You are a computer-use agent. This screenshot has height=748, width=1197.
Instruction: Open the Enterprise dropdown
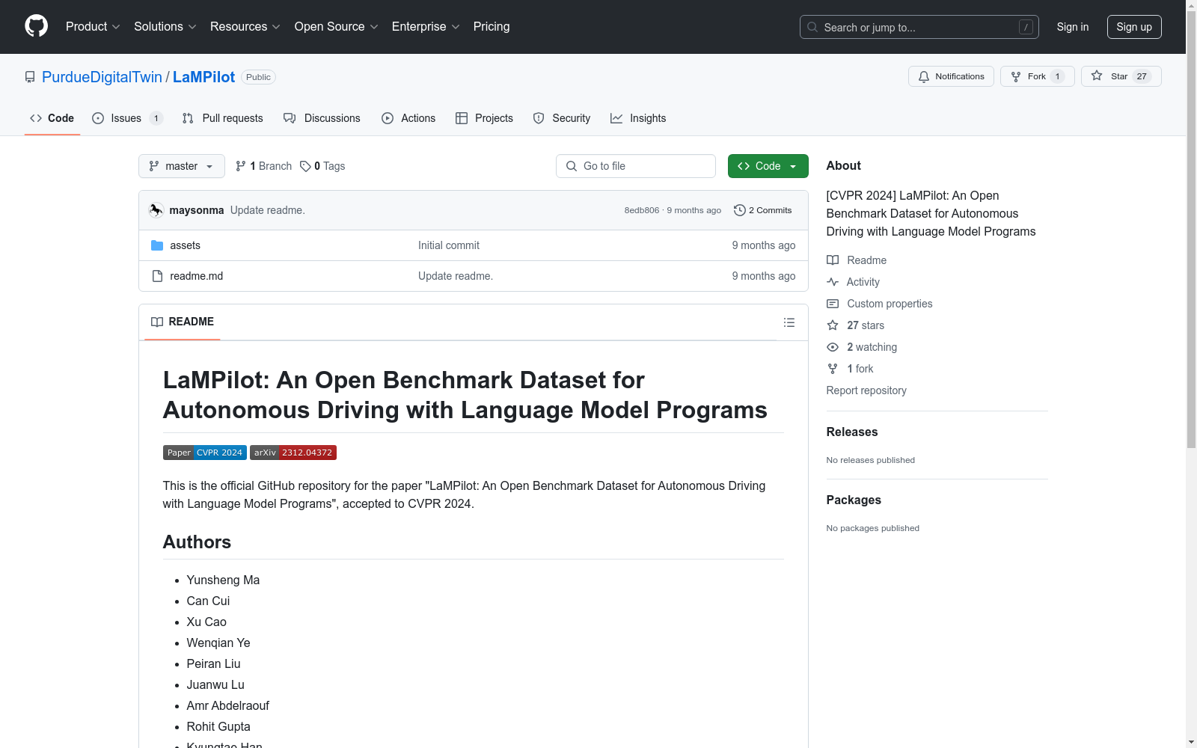426,26
